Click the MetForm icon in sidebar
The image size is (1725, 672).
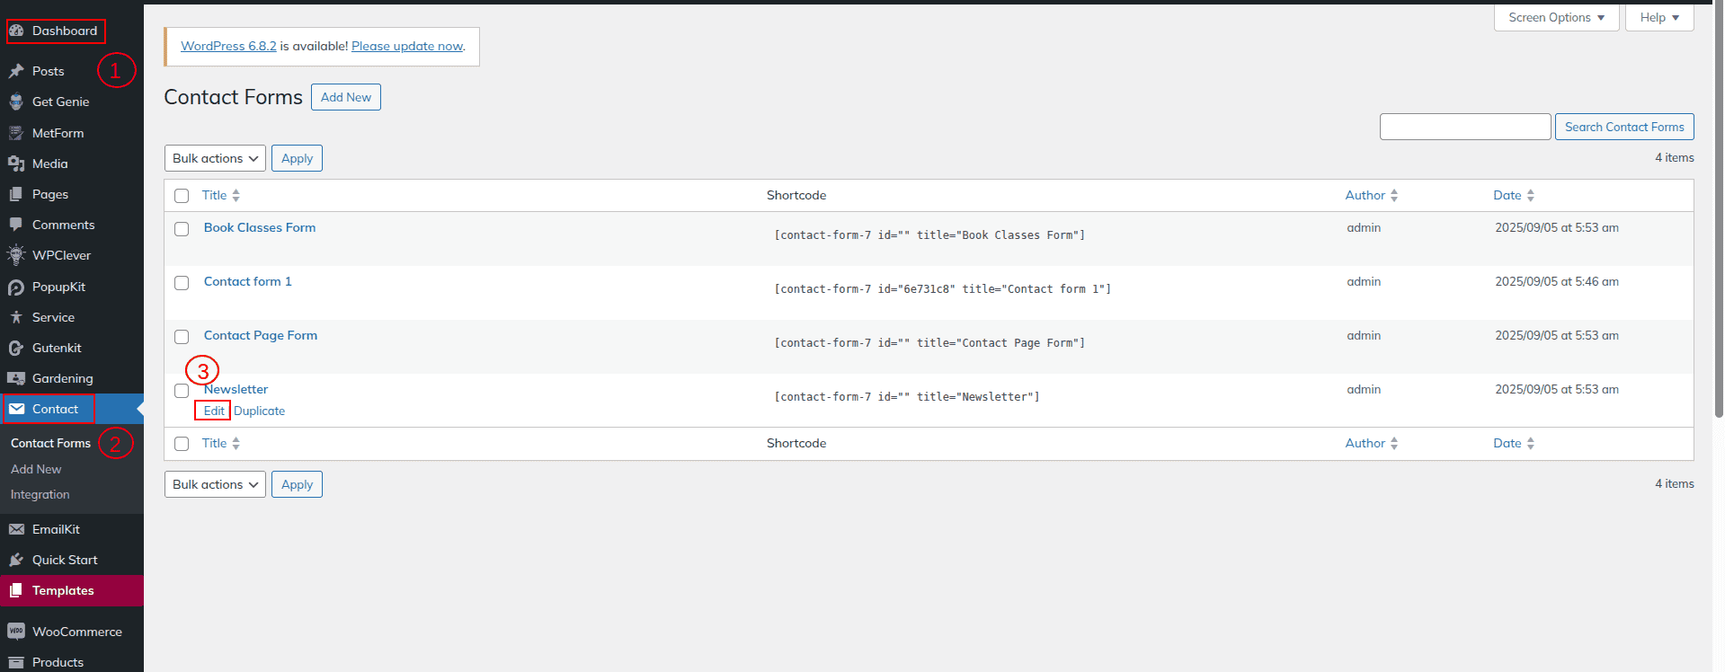tap(16, 133)
